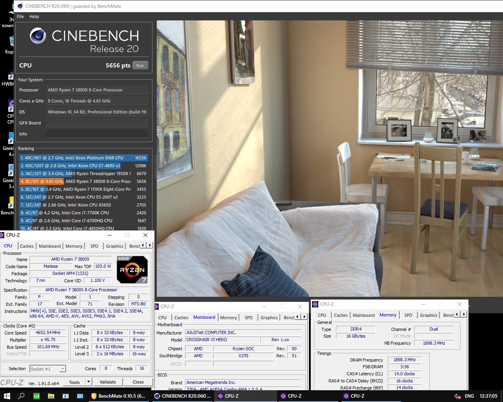The height and width of the screenshot is (402, 503).
Task: Click the Validate button in CPU-Z
Action: [108, 382]
